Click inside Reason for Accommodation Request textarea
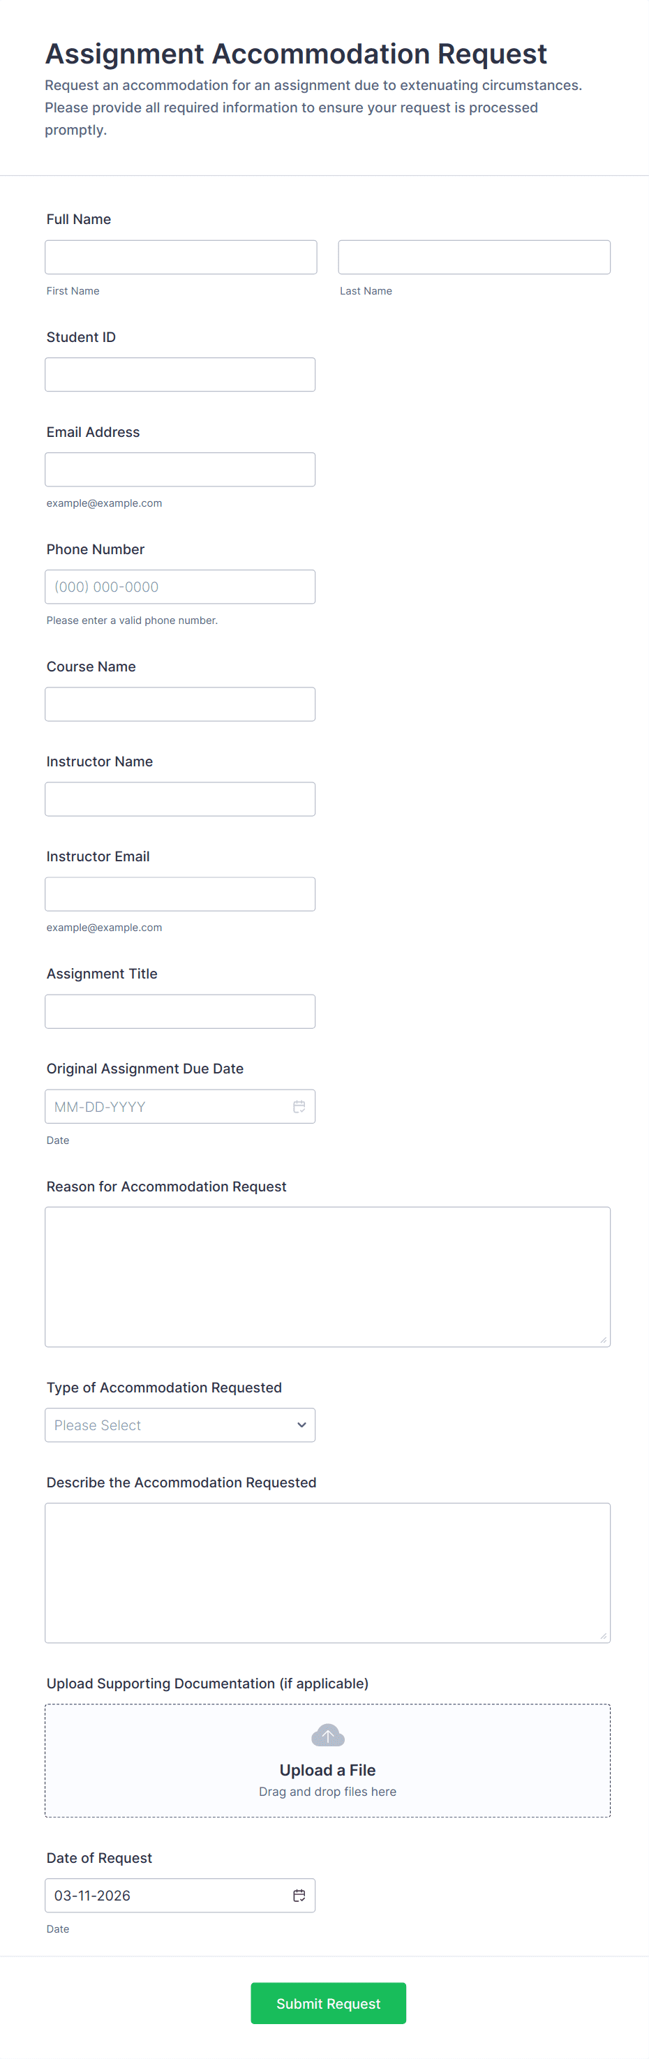 (328, 1277)
